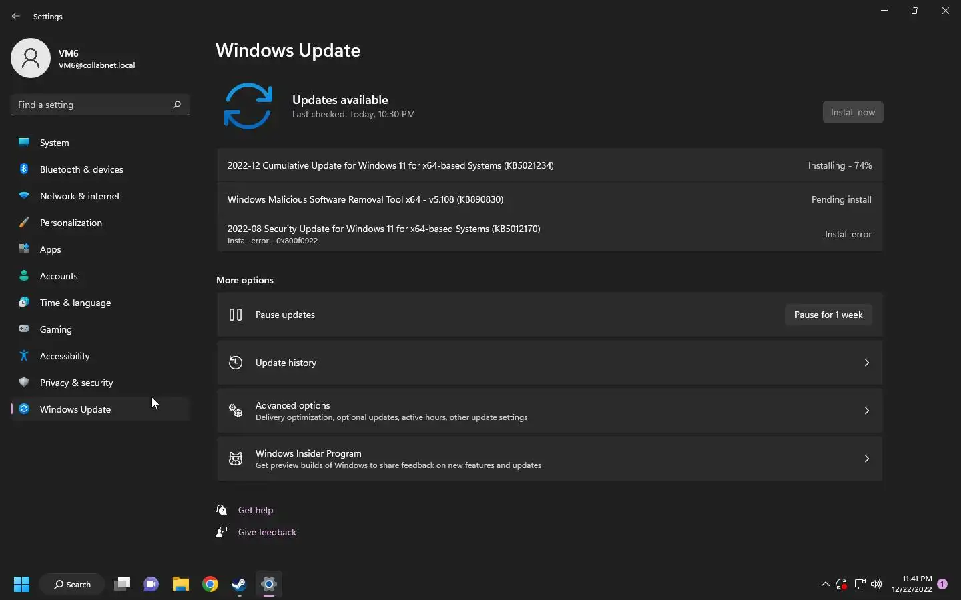Click the Install error - 0x800f0922 text
961x600 pixels.
[272, 241]
